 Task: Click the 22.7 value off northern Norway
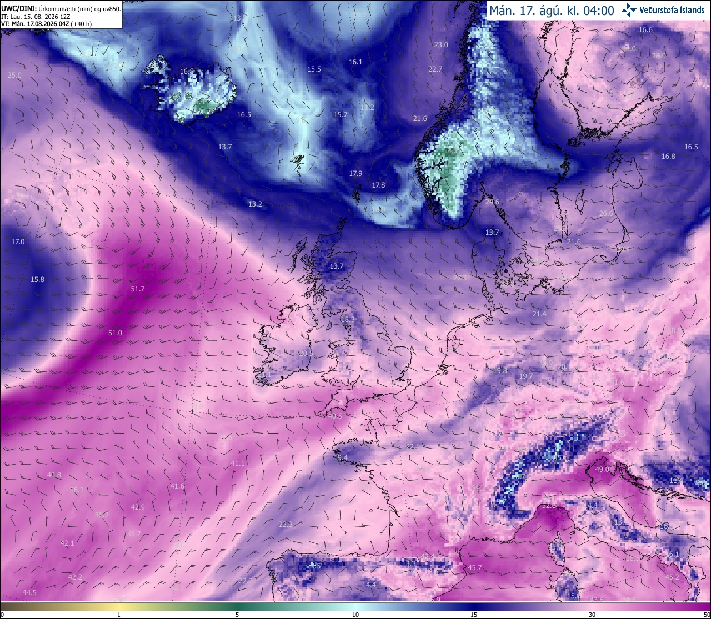[x=435, y=69]
